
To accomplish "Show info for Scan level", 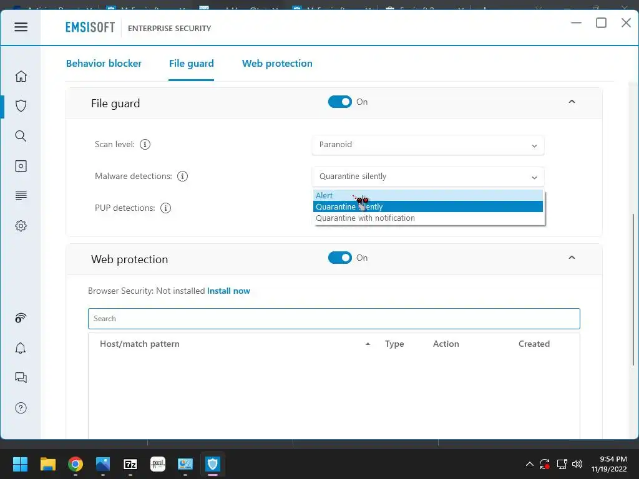I will click(145, 144).
